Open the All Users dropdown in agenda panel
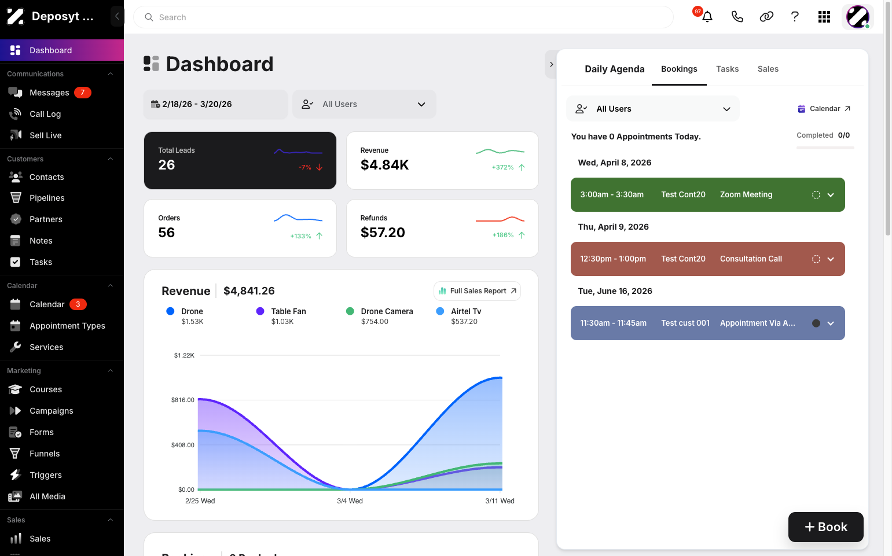 click(653, 109)
